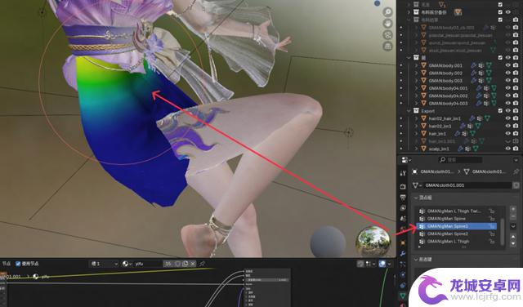Click the pan hand viewport gizmo
Screen dimensions: 523x307
pos(387,24)
